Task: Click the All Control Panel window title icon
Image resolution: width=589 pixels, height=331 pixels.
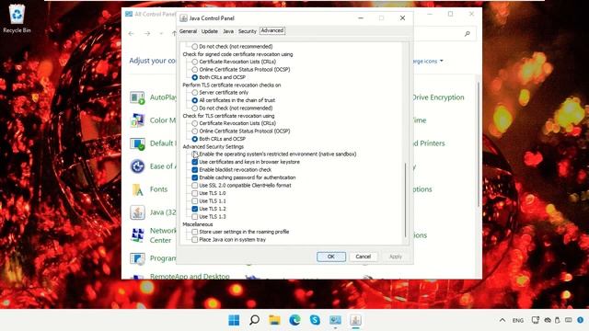Action: (129, 14)
